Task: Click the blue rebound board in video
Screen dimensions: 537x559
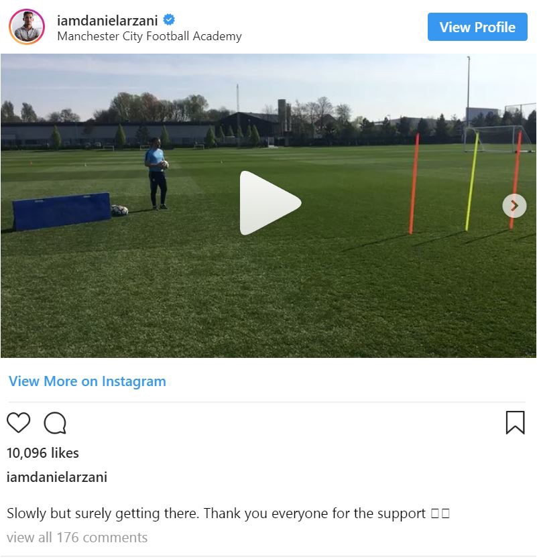Action: (61, 211)
